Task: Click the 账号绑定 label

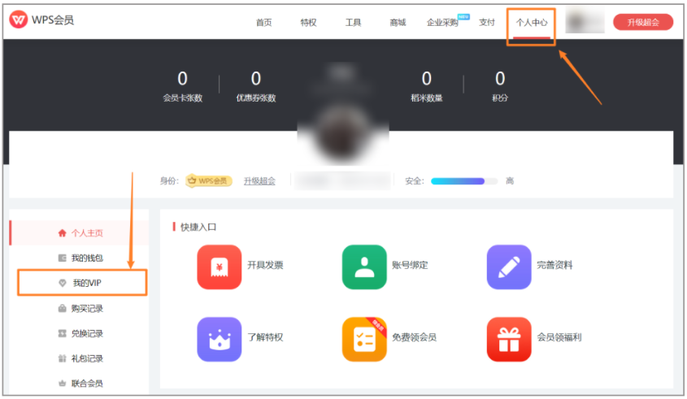Action: tap(410, 265)
